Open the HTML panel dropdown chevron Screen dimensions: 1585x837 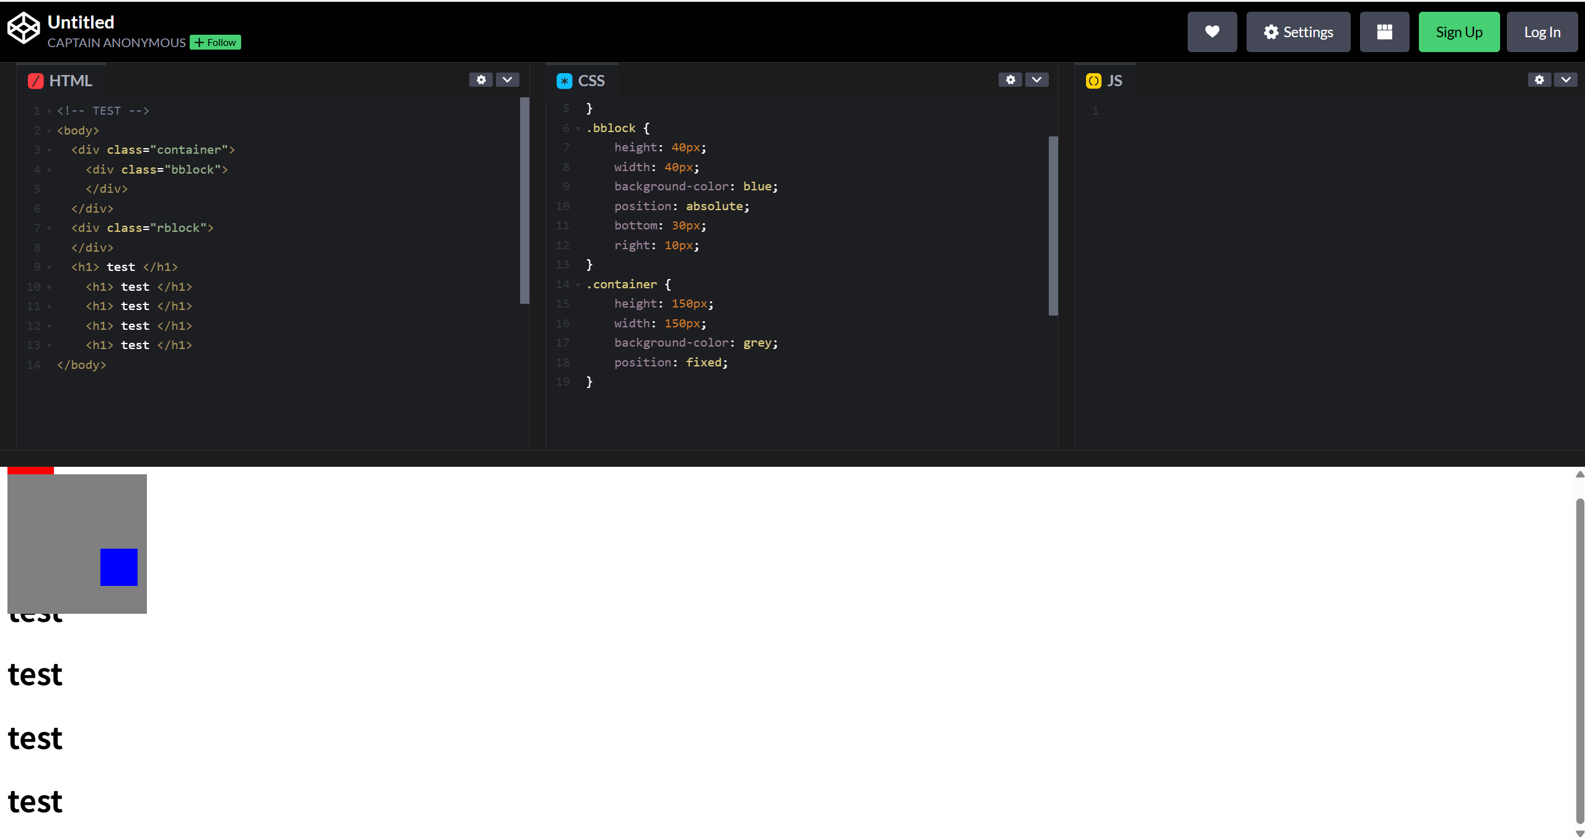pyautogui.click(x=507, y=80)
